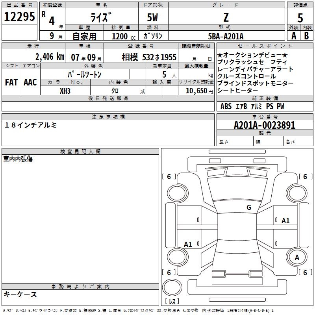315x315 pixels.
Task: Click the 高さ dimension field
Action: coord(298,141)
